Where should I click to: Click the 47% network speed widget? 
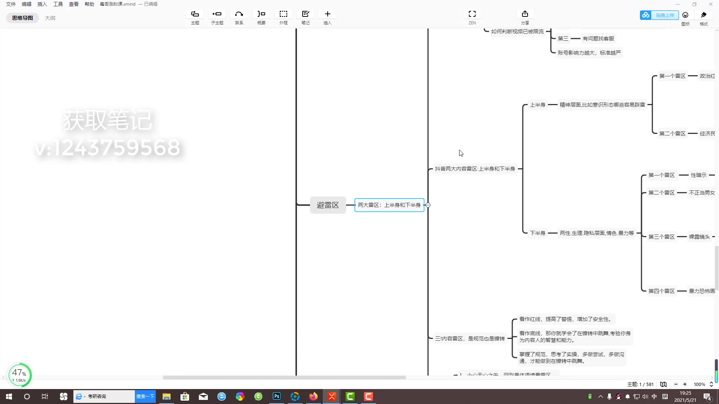click(x=19, y=375)
